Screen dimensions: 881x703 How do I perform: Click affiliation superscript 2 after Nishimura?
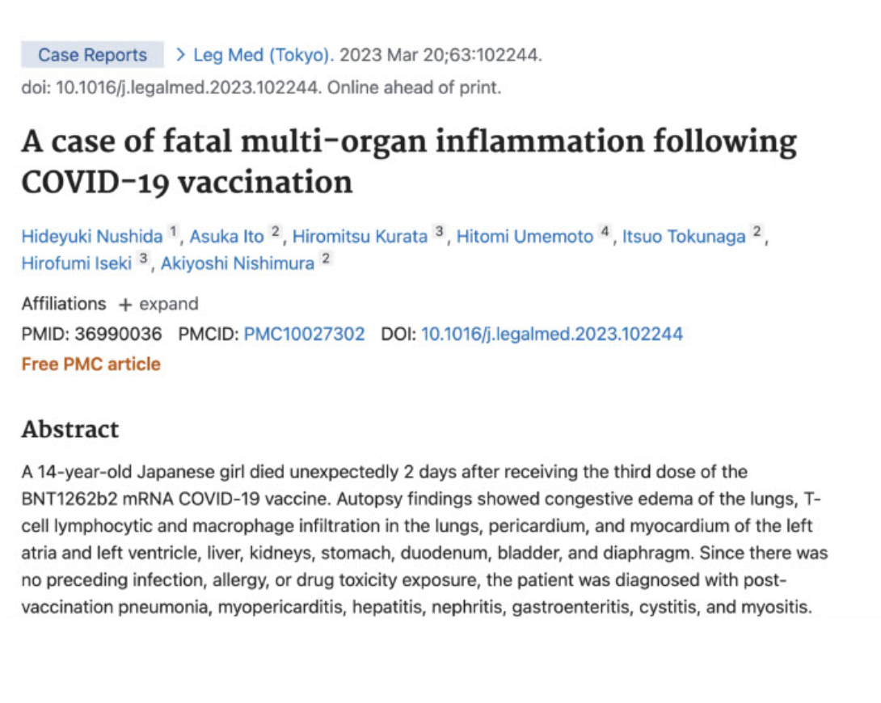pos(326,259)
